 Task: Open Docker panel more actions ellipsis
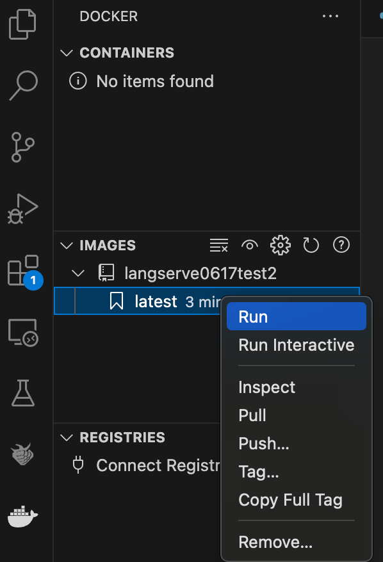(x=330, y=16)
